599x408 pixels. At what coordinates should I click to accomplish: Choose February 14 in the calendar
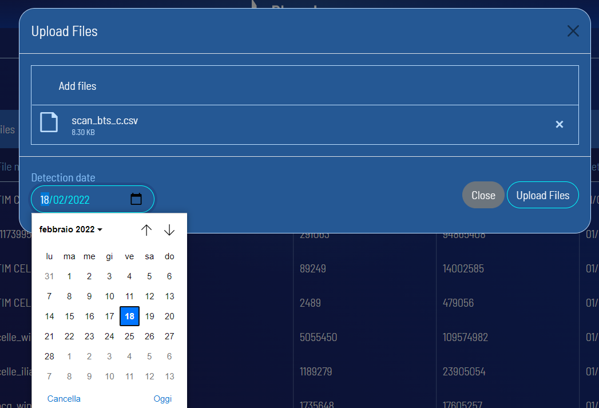(49, 316)
